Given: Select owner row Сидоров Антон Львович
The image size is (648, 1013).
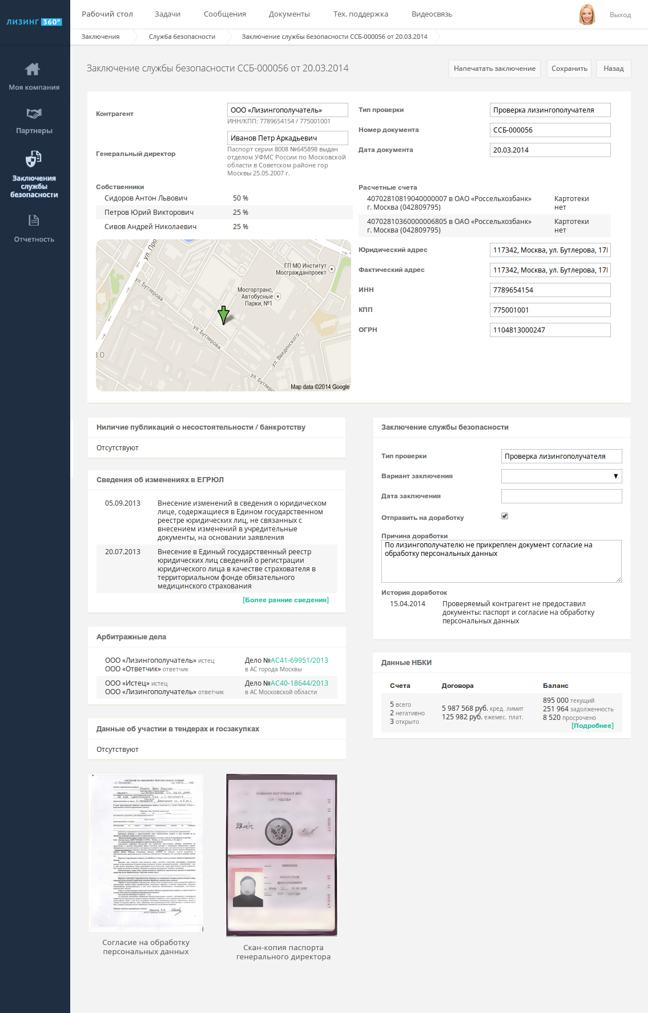Looking at the screenshot, I should coord(224,198).
